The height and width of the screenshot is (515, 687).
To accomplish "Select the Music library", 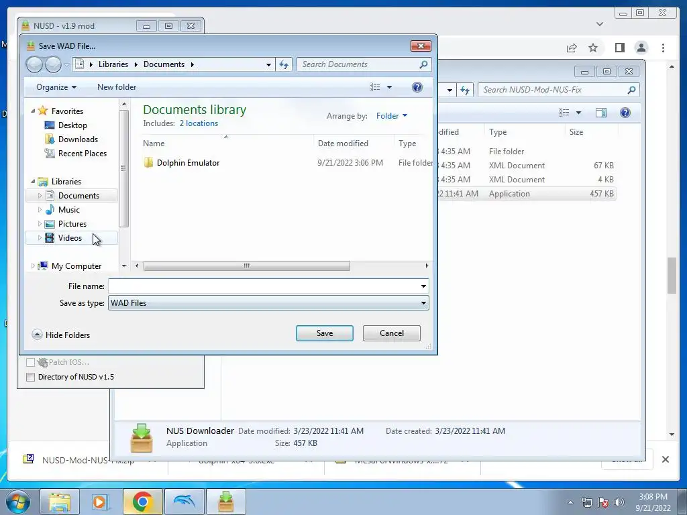I will click(x=69, y=210).
